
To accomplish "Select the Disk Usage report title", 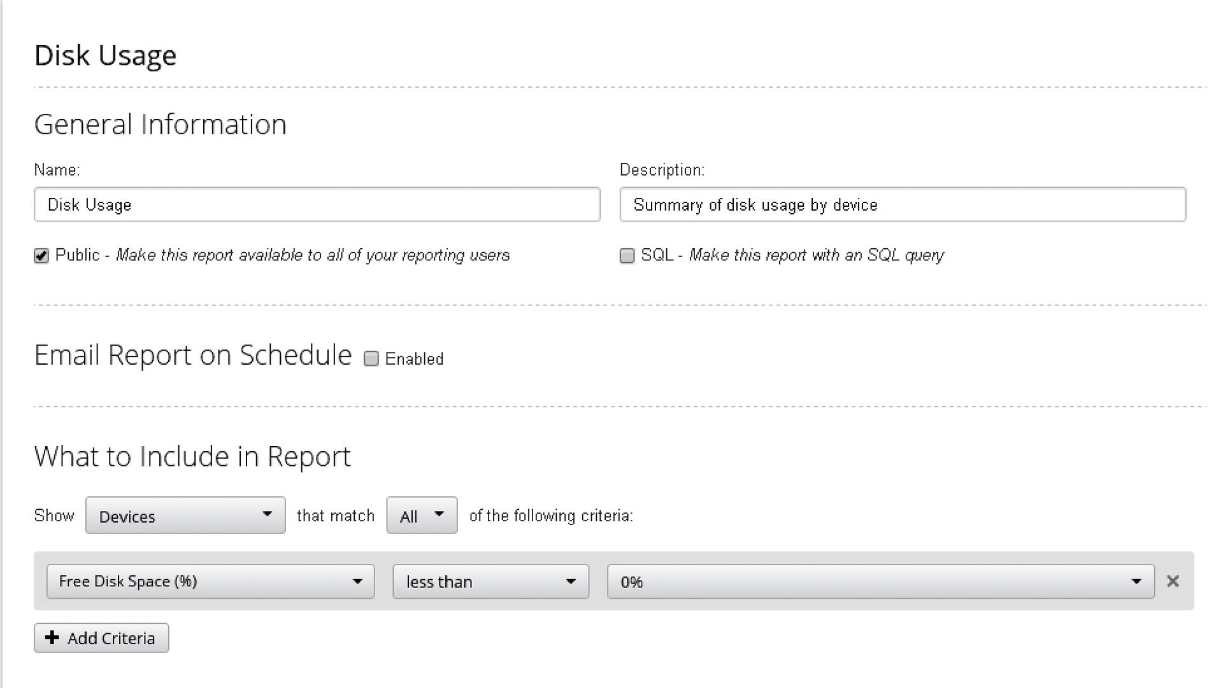I will coord(106,55).
